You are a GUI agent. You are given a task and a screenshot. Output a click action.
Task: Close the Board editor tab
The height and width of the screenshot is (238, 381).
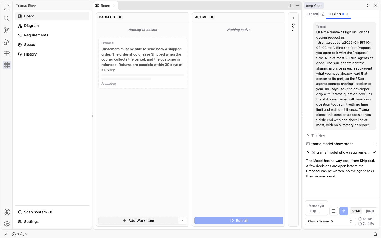[x=114, y=6]
